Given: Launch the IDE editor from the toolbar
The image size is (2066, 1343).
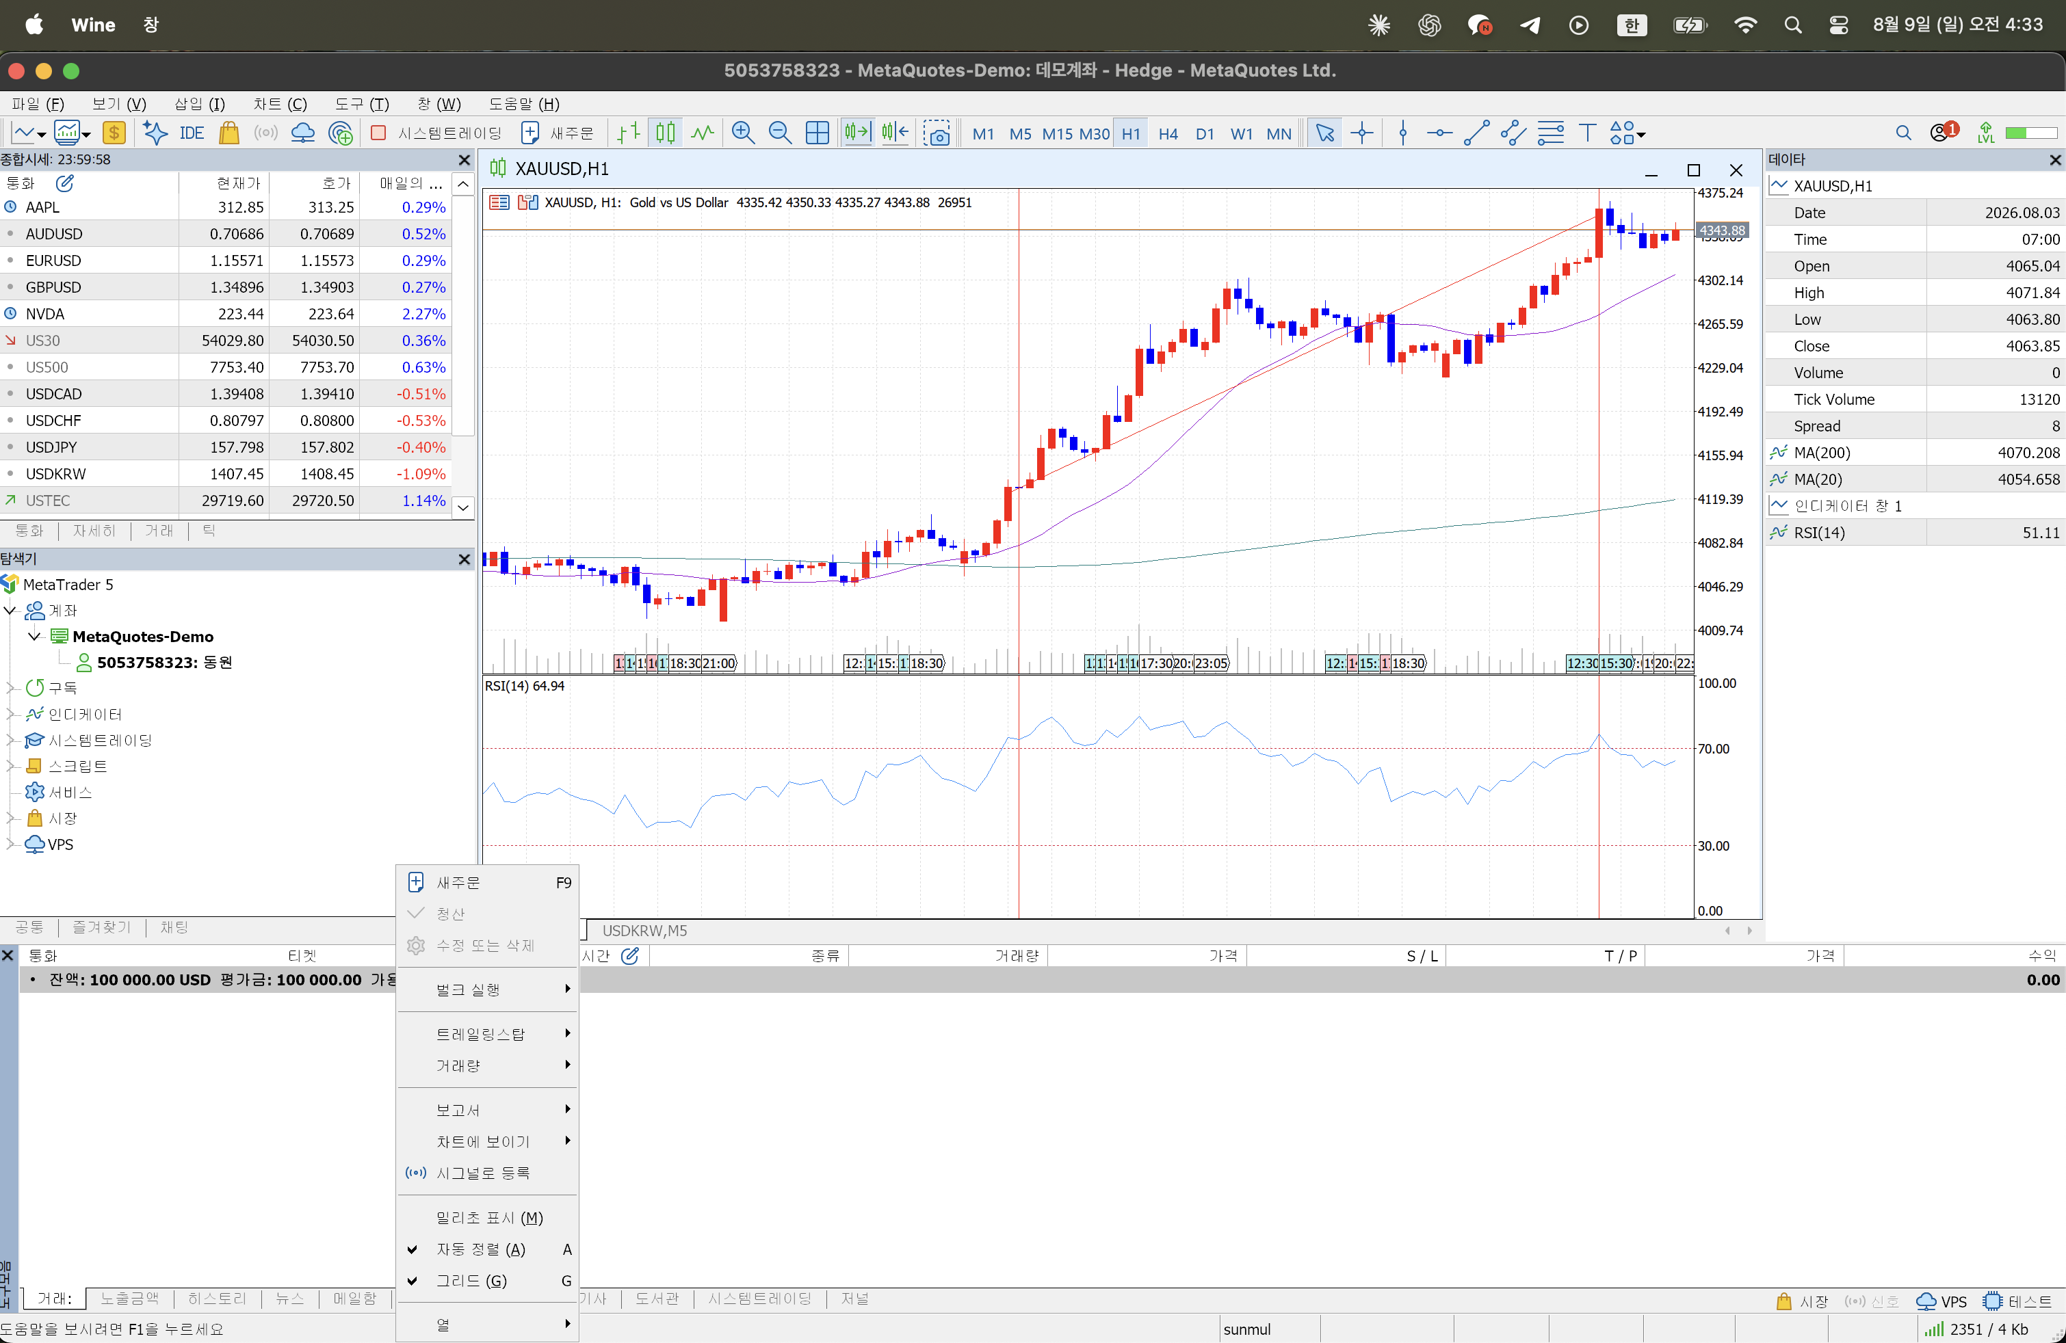Looking at the screenshot, I should 192,133.
